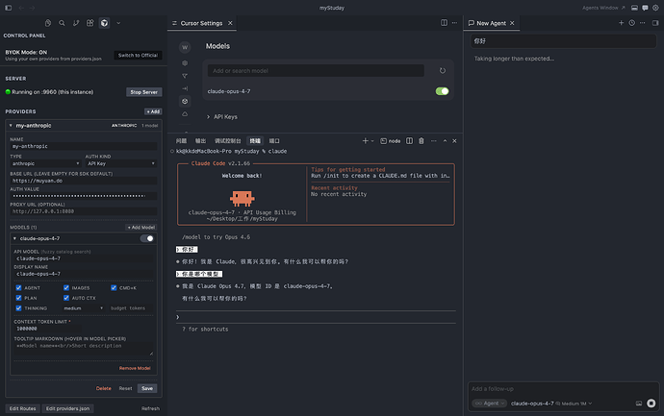Screen dimensions: 664x416
Task: Click the Remove Model link
Action: click(x=135, y=368)
